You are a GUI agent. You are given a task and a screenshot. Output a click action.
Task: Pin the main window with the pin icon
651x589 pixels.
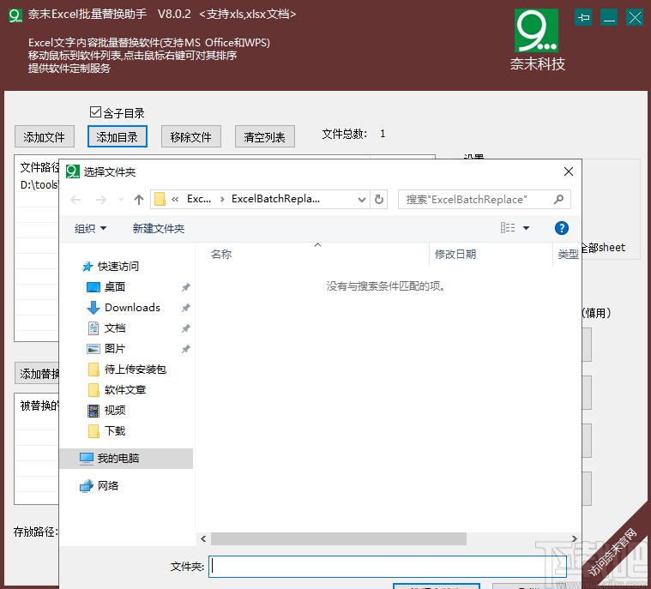point(583,18)
